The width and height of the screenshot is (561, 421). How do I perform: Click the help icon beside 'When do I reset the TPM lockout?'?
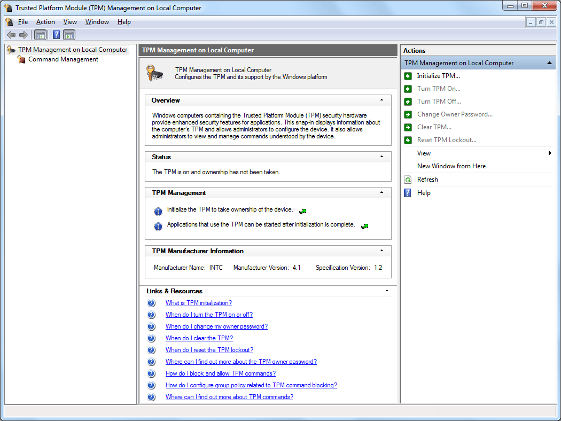click(x=151, y=350)
